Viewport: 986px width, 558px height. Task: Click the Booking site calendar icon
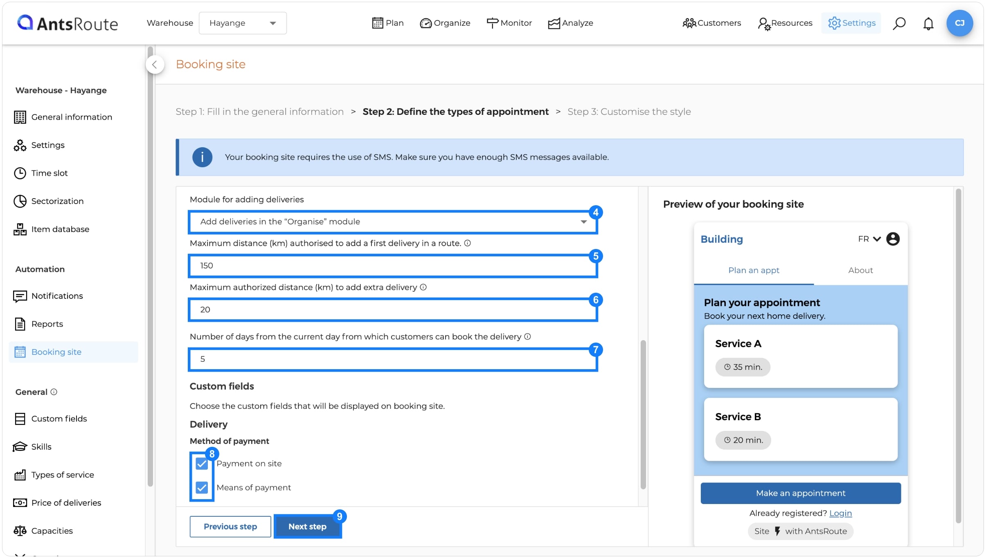(x=20, y=352)
